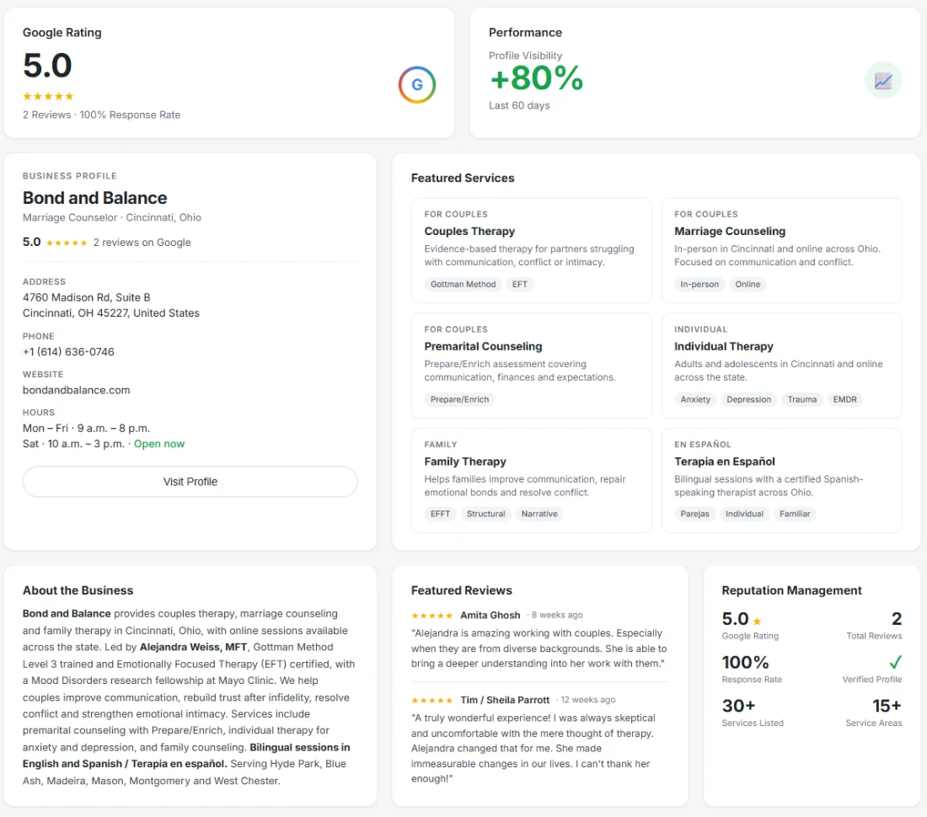
Task: Select the Online tag
Action: 747,284
